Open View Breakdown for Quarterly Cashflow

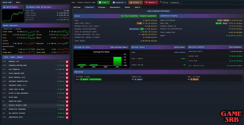point(235,47)
